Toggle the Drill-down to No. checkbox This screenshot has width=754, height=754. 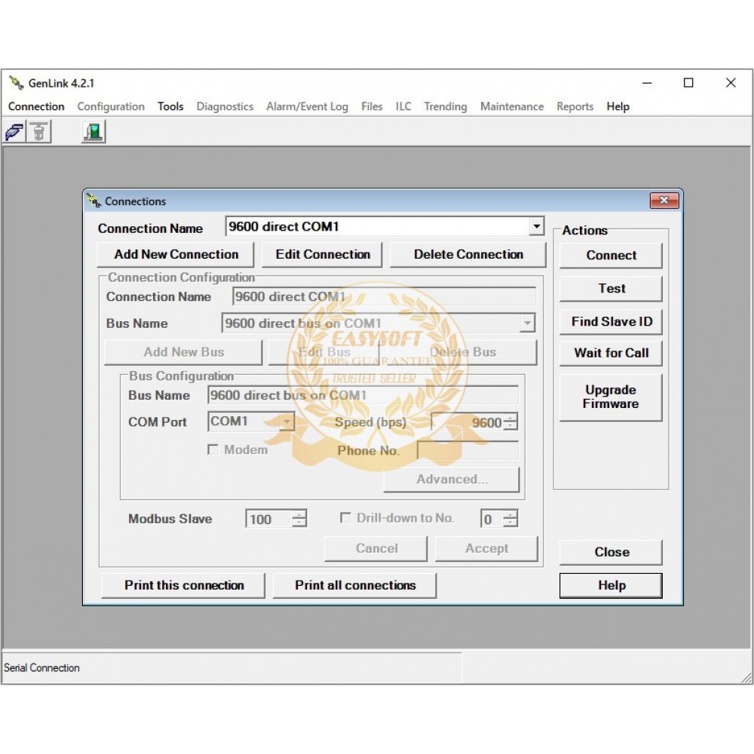[345, 518]
